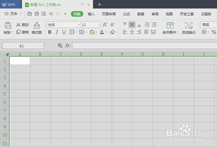This screenshot has height=147, width=217.
Task: Click the WPS home logo tab
Action: 9,5
